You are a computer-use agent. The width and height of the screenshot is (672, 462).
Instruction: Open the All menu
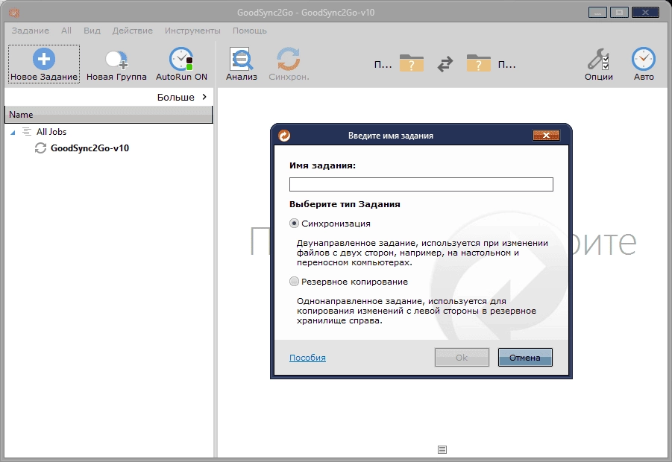[x=66, y=31]
